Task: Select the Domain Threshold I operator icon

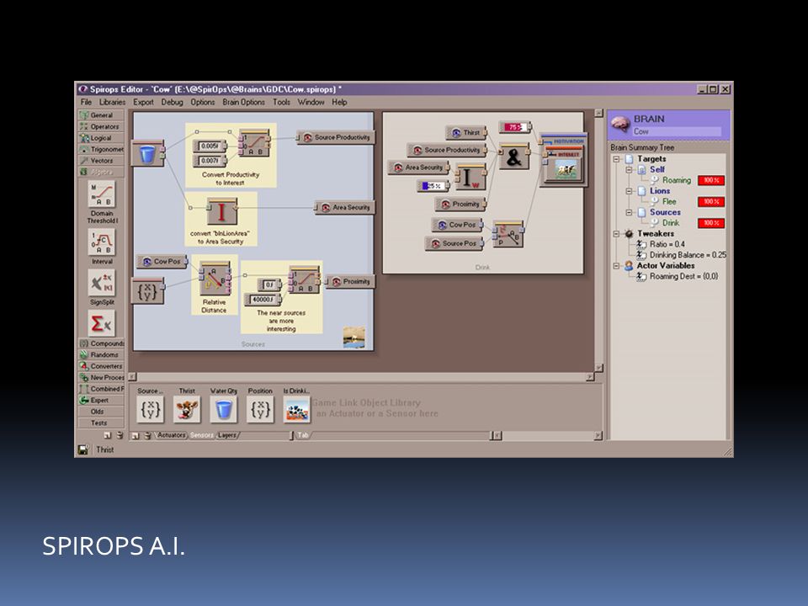Action: [x=102, y=194]
